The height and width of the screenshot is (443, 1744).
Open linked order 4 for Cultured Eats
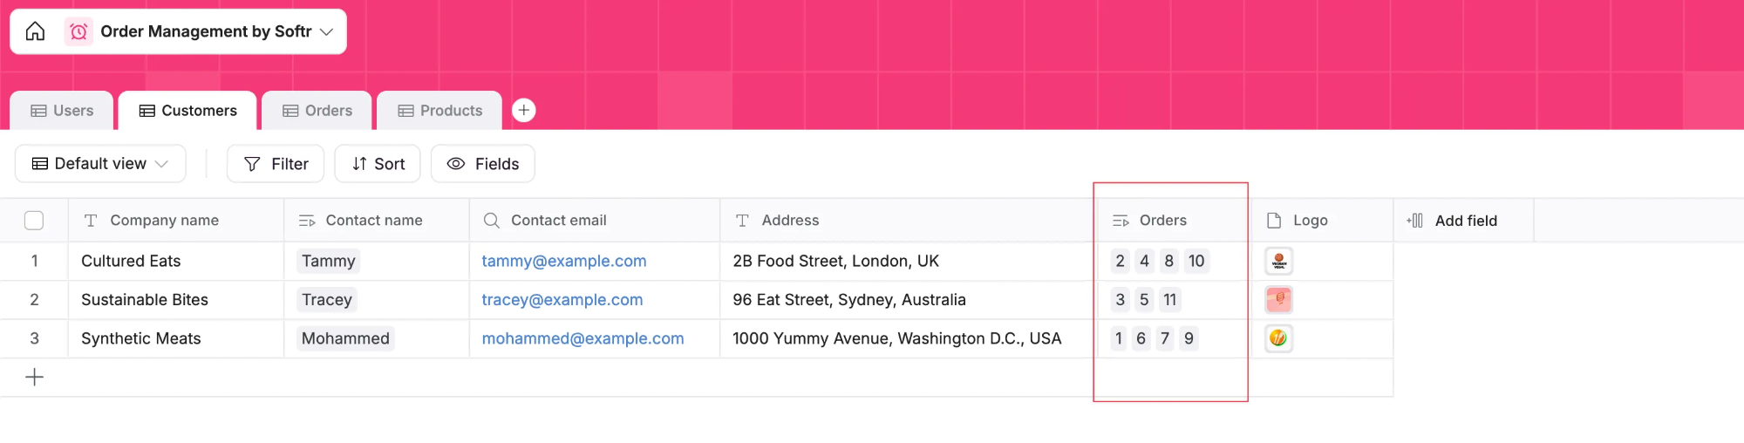pyautogui.click(x=1145, y=261)
